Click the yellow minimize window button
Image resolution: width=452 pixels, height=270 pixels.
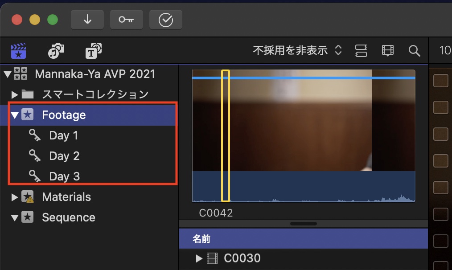[x=35, y=20]
